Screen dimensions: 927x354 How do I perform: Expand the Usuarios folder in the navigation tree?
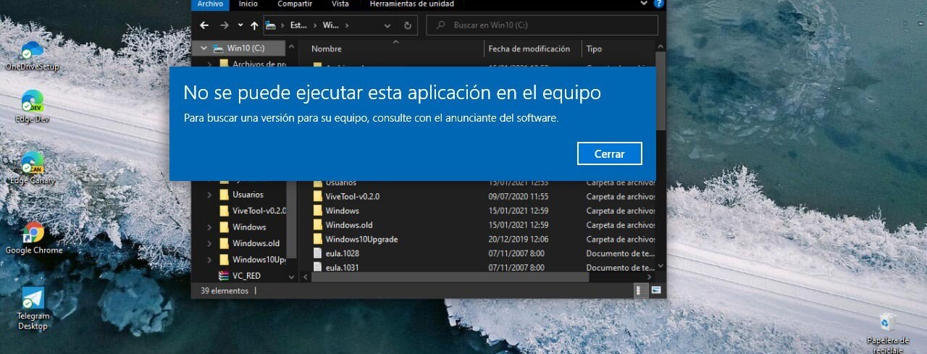pyautogui.click(x=209, y=195)
